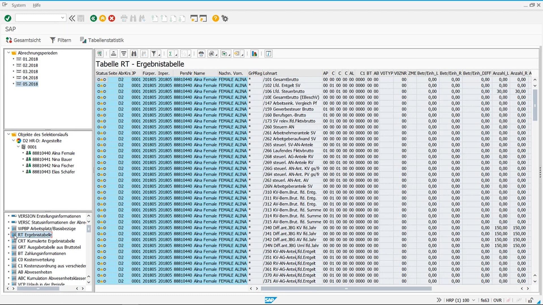Collapse the D2 HR-D: Angestellte node
The width and height of the screenshot is (543, 305).
point(13,141)
